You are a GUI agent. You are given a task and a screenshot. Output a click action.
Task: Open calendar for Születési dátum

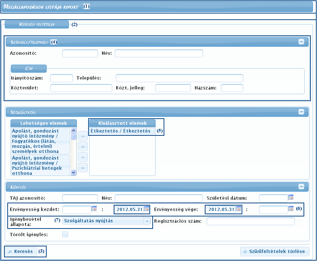[x=291, y=197]
